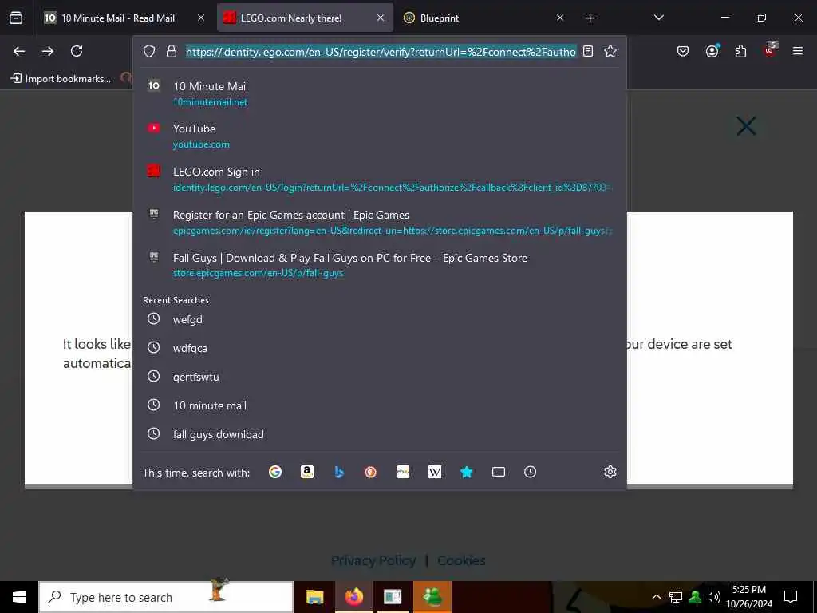Bookmark this page with the star

[x=610, y=51]
